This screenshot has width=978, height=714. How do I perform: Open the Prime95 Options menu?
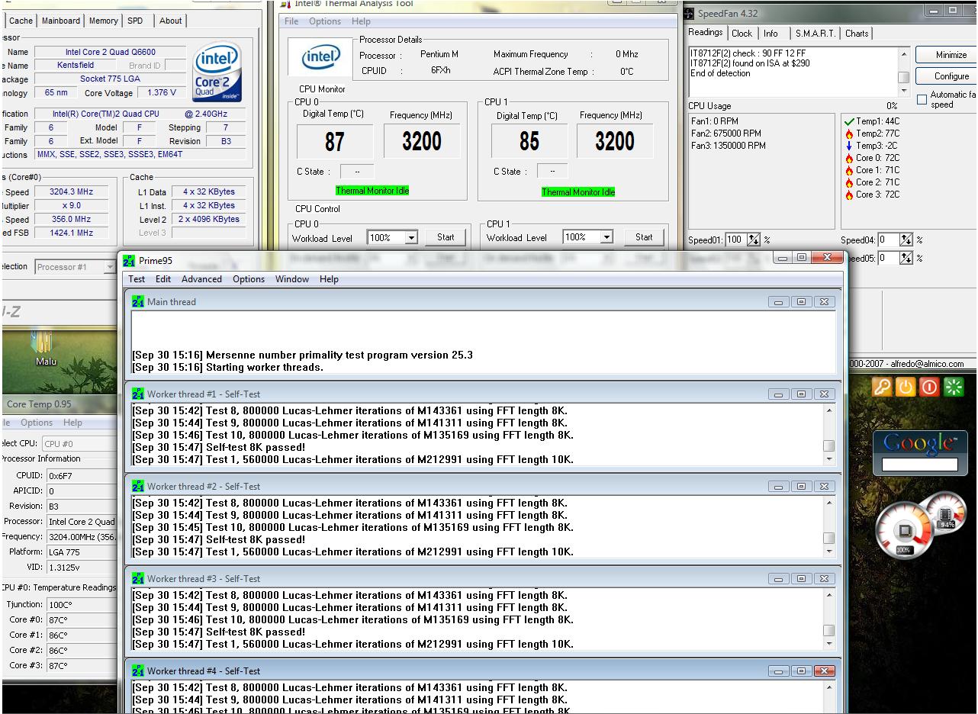pyautogui.click(x=249, y=279)
